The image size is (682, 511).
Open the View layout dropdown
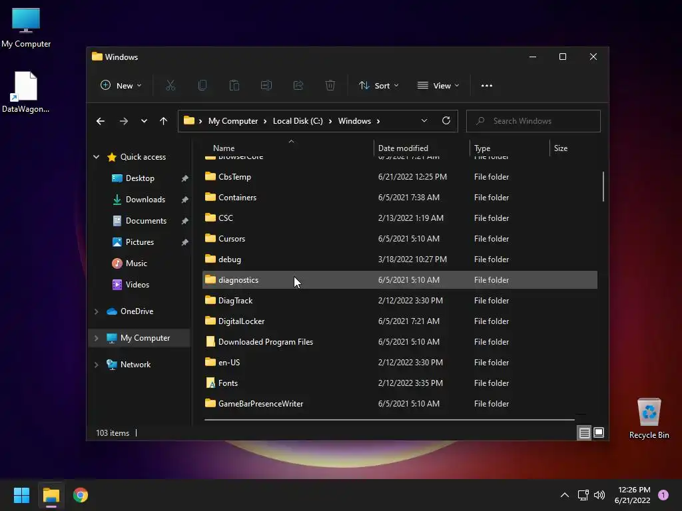click(438, 86)
